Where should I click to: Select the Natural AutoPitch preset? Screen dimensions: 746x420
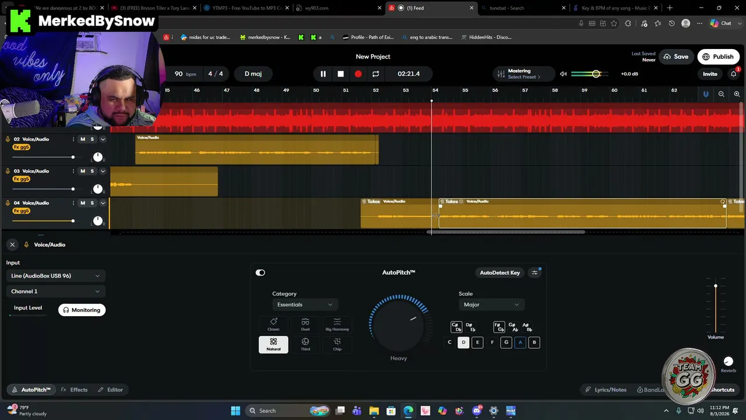(x=273, y=344)
